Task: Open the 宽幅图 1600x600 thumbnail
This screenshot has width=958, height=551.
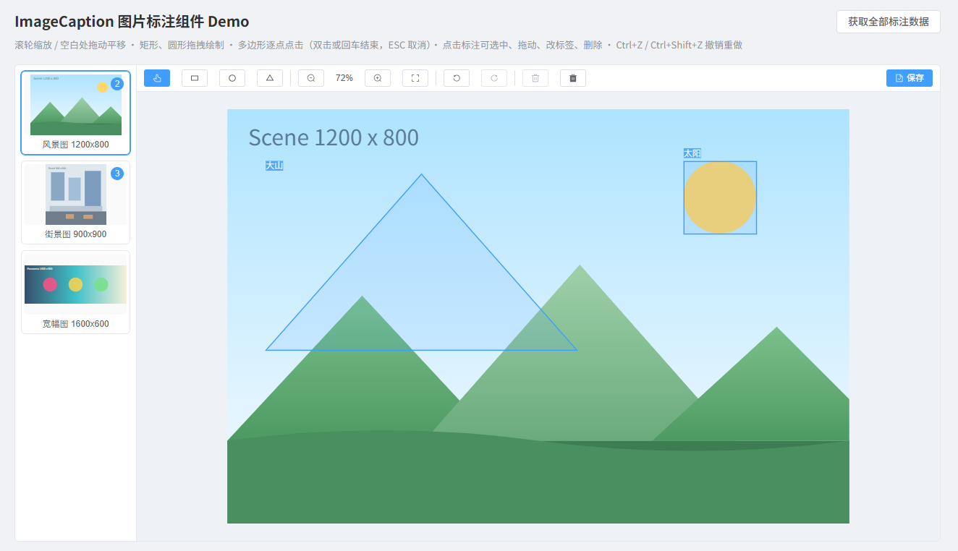Action: coord(76,292)
